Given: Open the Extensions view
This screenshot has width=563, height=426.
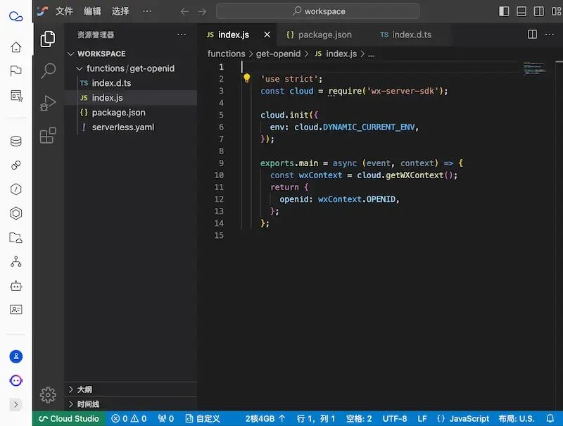Looking at the screenshot, I should point(48,135).
